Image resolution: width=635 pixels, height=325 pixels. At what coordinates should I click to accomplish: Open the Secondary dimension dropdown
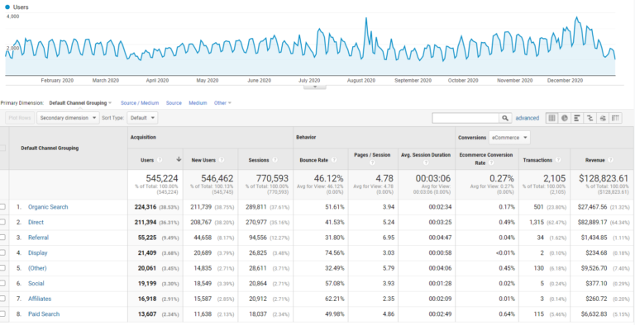click(x=68, y=118)
